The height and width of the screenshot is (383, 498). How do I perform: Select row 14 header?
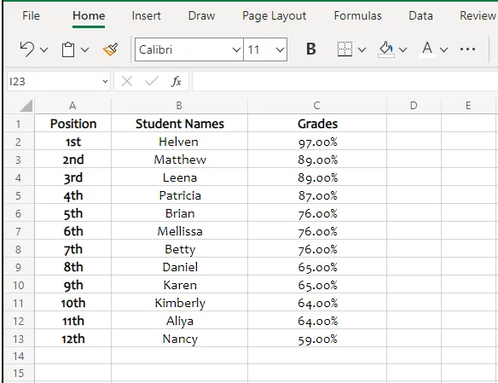click(x=19, y=356)
